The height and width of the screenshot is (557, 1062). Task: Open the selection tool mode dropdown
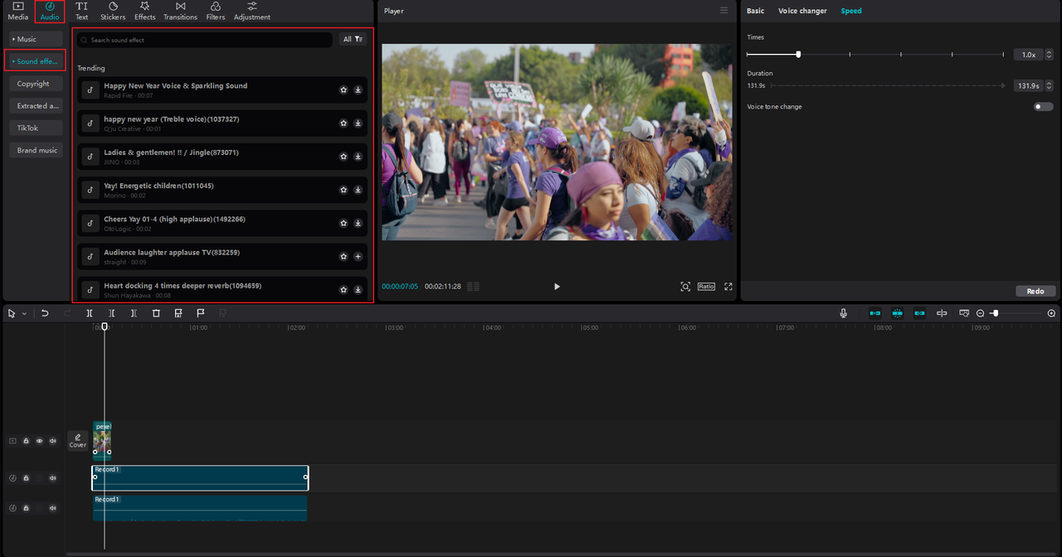(x=24, y=313)
